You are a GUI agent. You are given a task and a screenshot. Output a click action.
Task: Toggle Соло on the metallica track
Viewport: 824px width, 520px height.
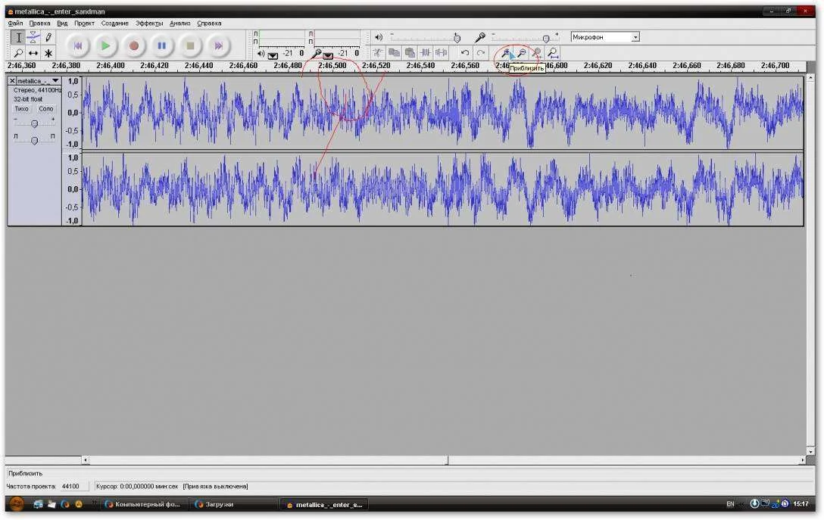pos(46,109)
